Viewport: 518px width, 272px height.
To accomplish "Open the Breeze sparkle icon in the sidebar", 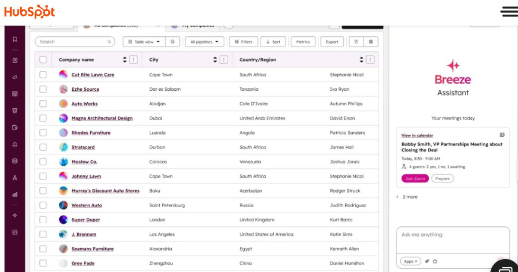I will 15,215.
